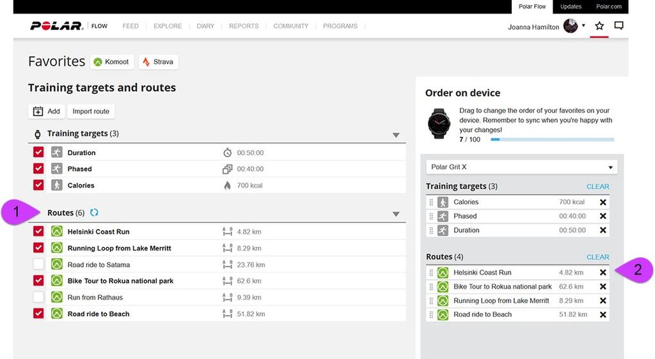Click the Komoot icon on Helsinki Coast Run
Viewport: 655px width, 359px height.
pyautogui.click(x=57, y=231)
